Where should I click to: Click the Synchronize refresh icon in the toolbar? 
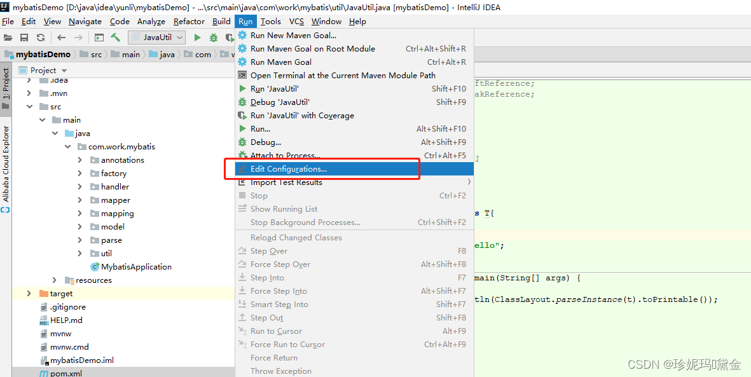pyautogui.click(x=41, y=38)
